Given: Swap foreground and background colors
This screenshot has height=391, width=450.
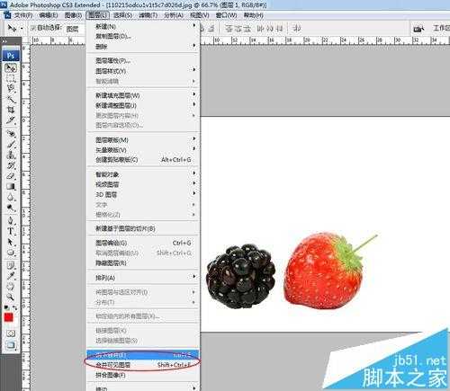Looking at the screenshot, I should (14, 307).
